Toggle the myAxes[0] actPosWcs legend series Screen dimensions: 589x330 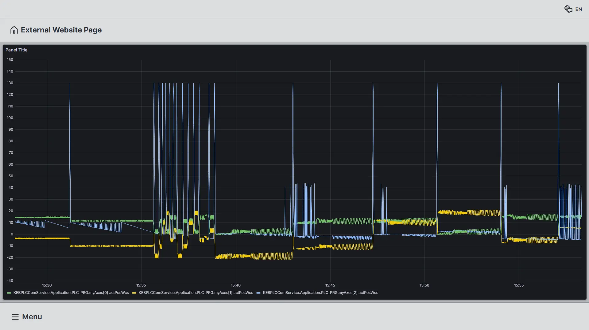[71, 293]
